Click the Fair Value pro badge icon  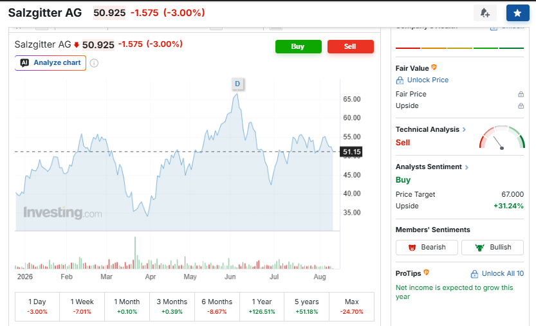click(x=434, y=68)
